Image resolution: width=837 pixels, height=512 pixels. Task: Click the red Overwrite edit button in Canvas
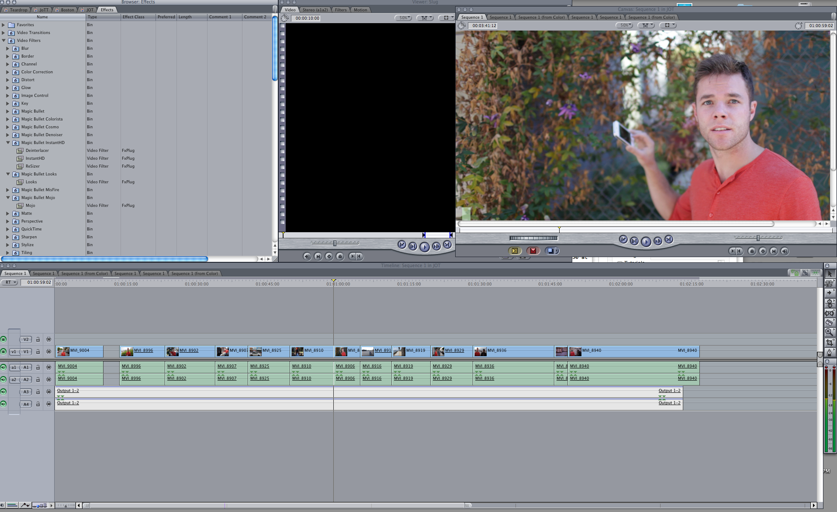[x=533, y=251]
